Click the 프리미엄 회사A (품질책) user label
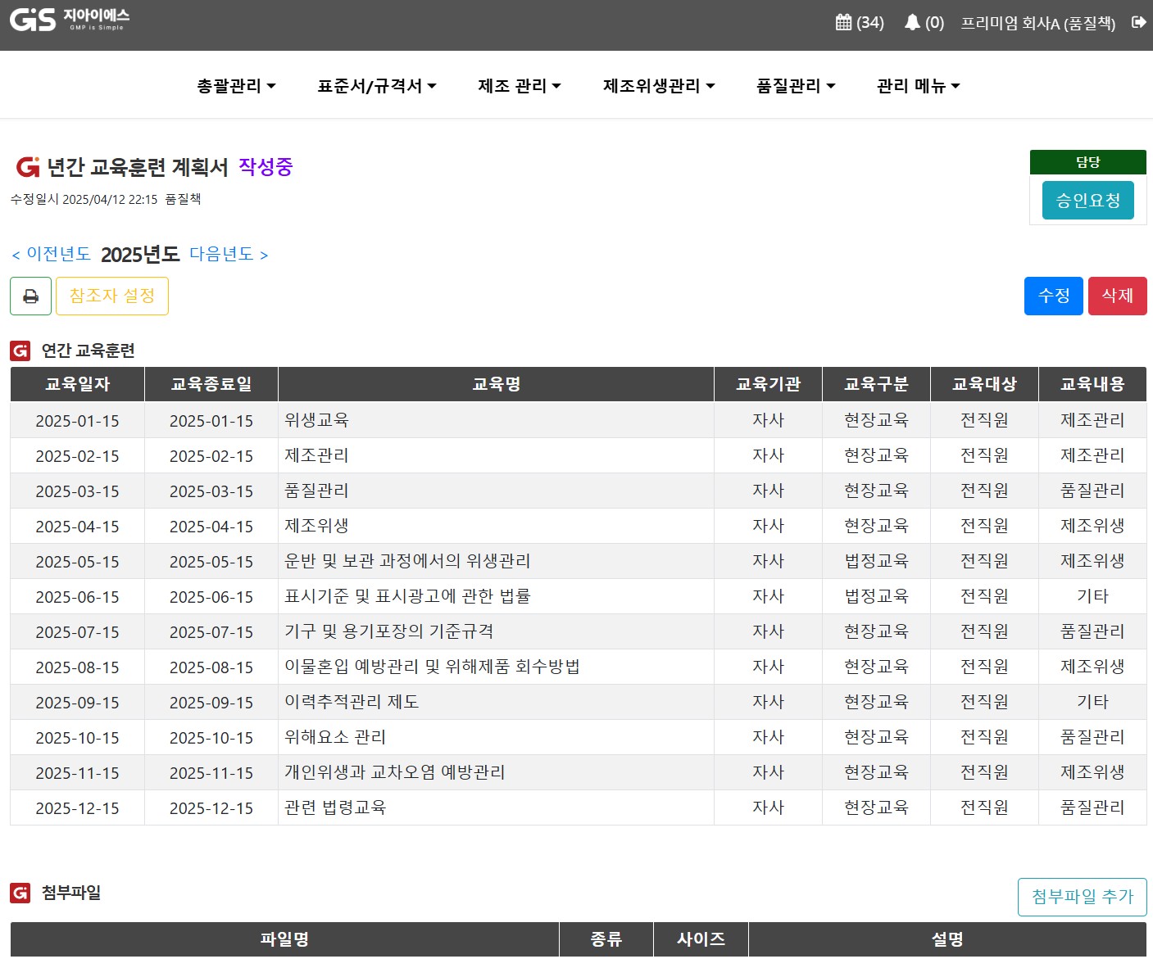The height and width of the screenshot is (968, 1153). coord(1038,23)
